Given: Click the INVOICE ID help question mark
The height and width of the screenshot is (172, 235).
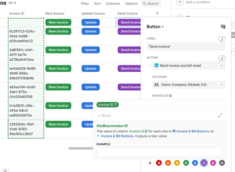Looking at the screenshot, I should tap(170, 96).
